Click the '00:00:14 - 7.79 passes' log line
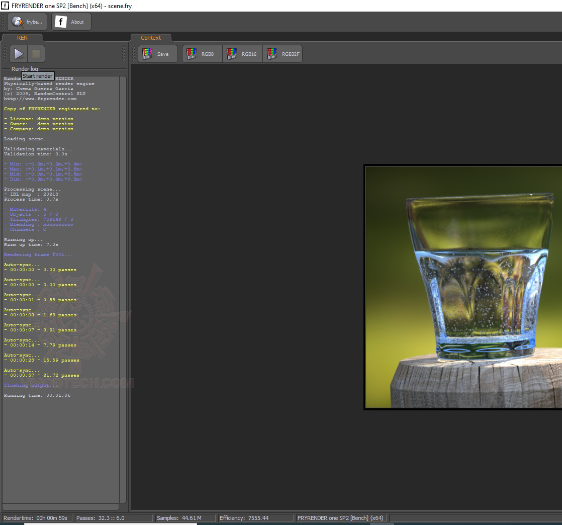This screenshot has height=525, width=562. pyautogui.click(x=40, y=345)
